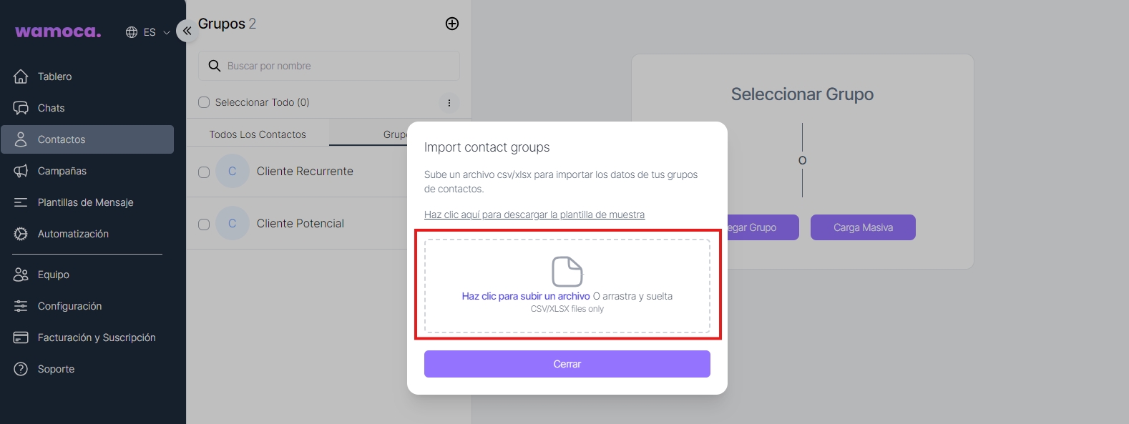Open Chats from the sidebar icon
Screen dimensions: 1129x424
pos(21,108)
